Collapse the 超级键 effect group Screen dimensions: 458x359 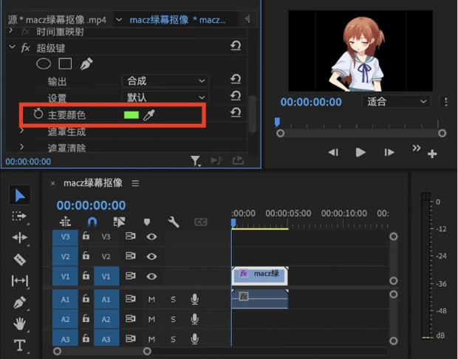pyautogui.click(x=12, y=47)
